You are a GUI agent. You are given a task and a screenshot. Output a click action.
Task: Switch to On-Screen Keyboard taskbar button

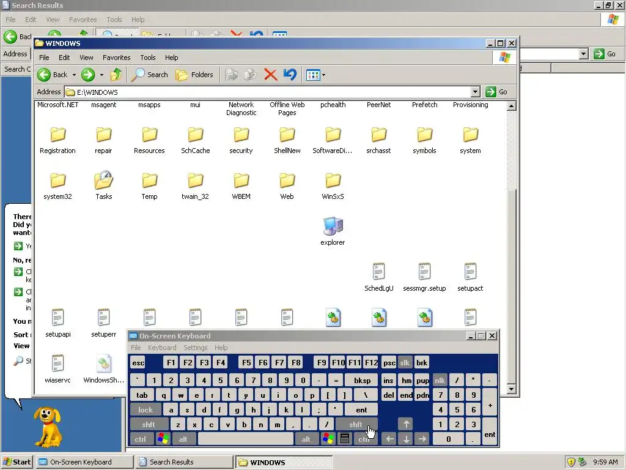point(84,462)
